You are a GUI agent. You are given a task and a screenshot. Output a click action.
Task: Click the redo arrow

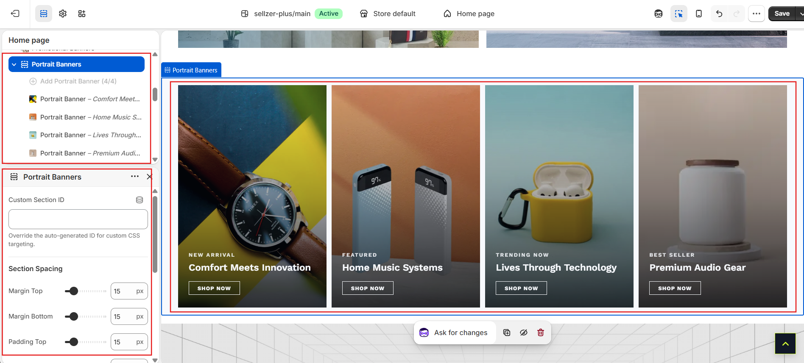737,14
